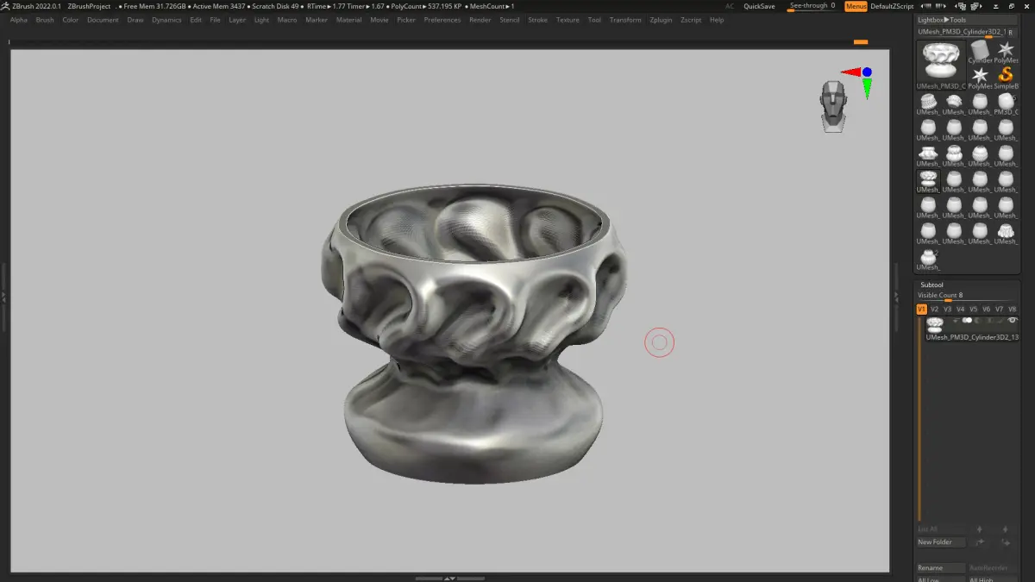
Task: Select the SimpleBrush tool icon
Action: 1006,76
